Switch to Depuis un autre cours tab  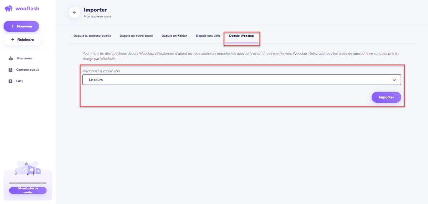(x=136, y=36)
